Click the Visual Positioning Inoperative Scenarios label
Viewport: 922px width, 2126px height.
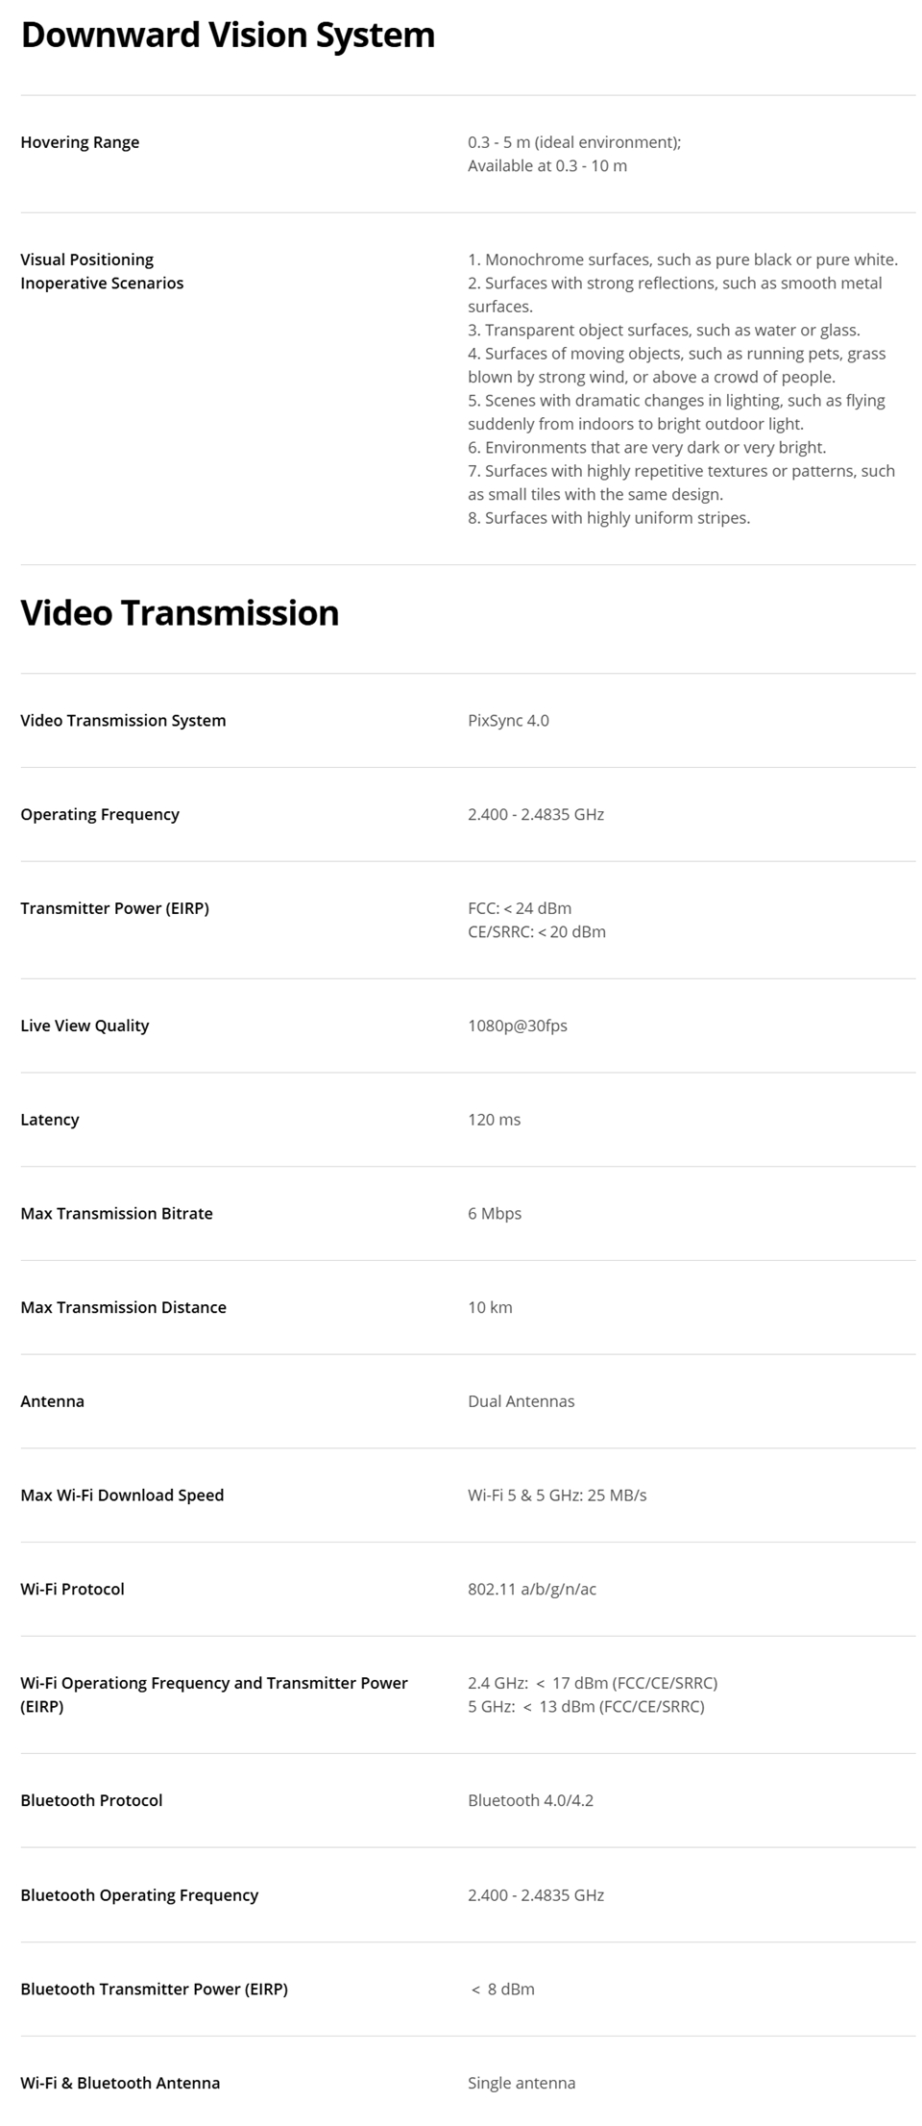[x=102, y=271]
